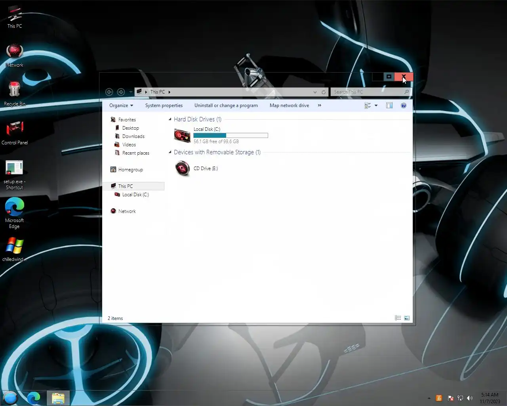Click Map network drive command

tap(290, 105)
